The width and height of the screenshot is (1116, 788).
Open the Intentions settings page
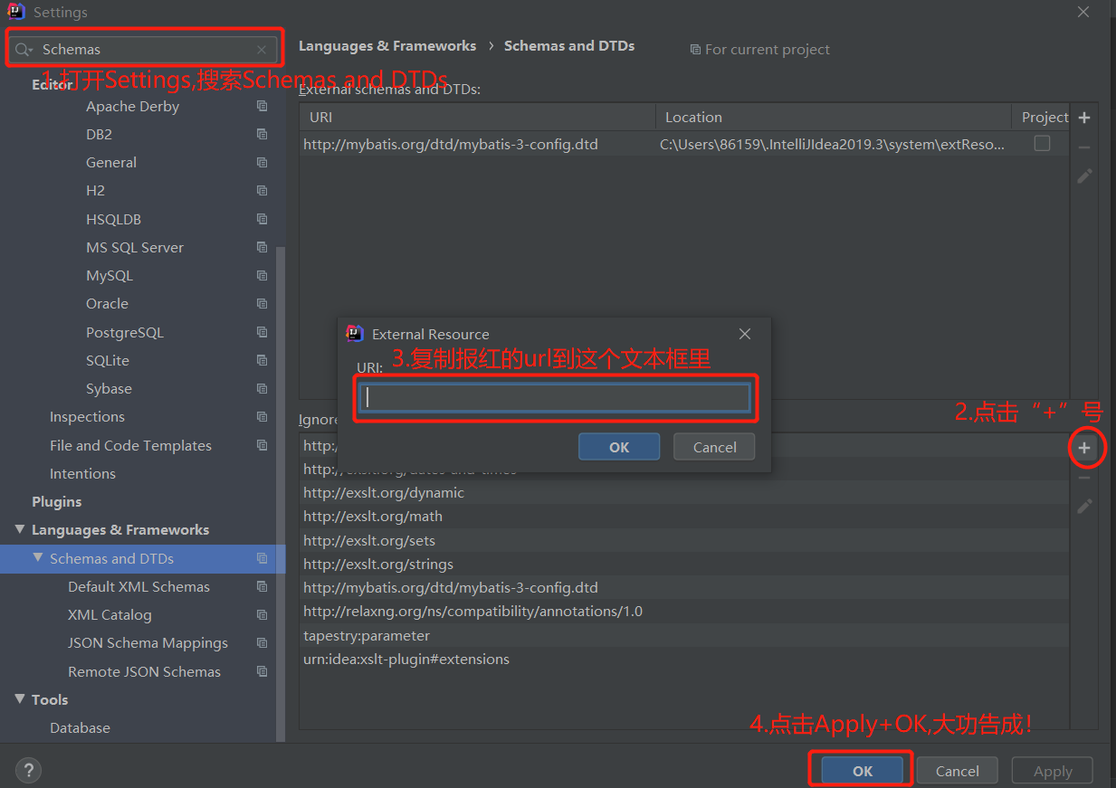click(82, 473)
